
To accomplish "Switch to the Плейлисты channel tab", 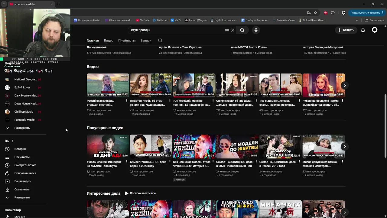I will coord(127,41).
